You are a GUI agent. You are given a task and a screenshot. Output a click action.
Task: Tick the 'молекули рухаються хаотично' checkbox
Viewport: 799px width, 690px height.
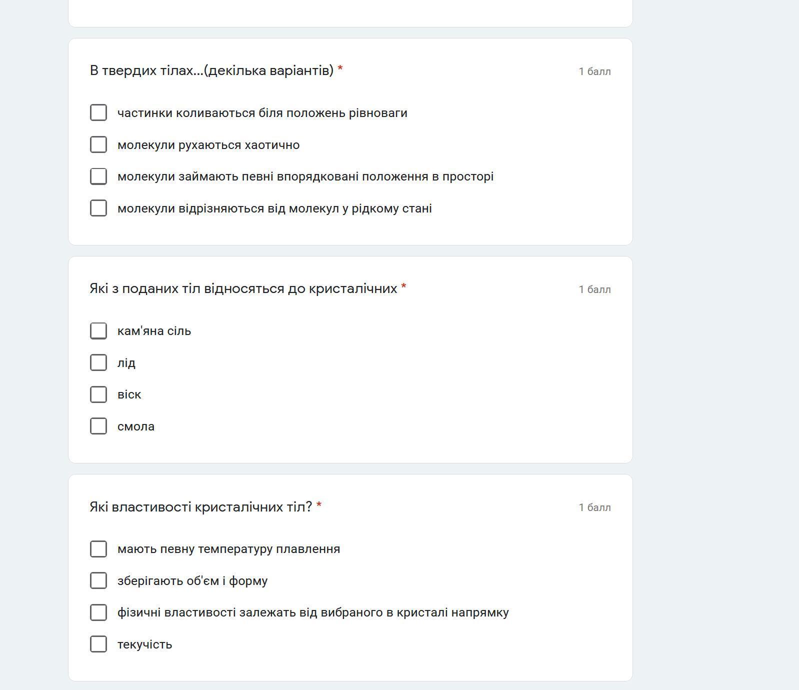(x=98, y=144)
